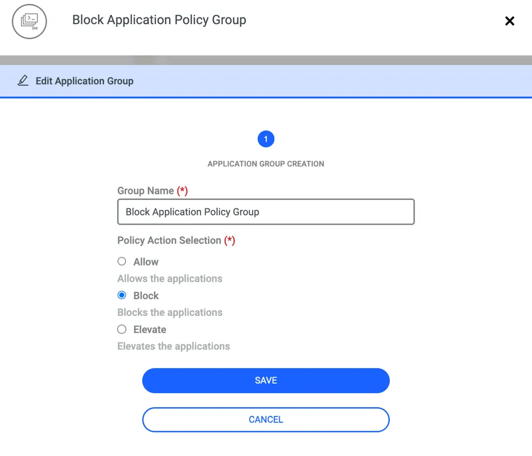Click the 'Policy Action Selection' label

point(169,240)
